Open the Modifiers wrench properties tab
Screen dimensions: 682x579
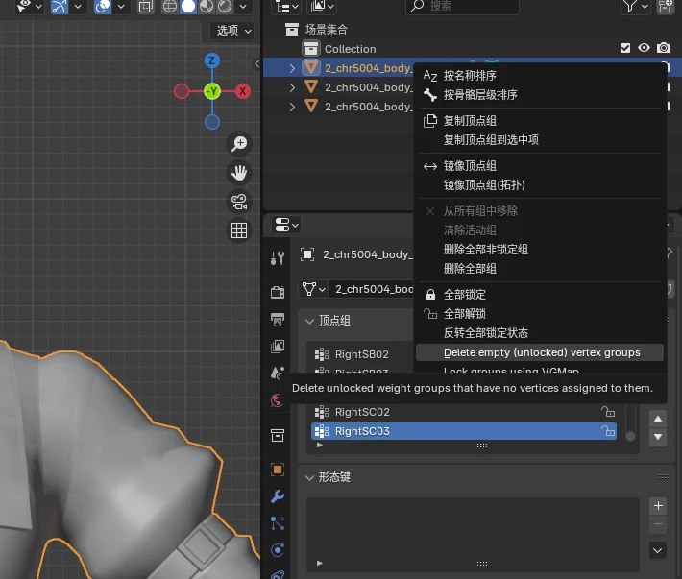(278, 496)
